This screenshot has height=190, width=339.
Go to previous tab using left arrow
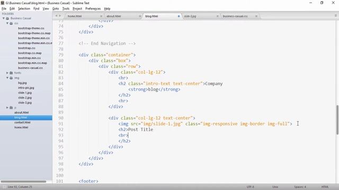56,16
